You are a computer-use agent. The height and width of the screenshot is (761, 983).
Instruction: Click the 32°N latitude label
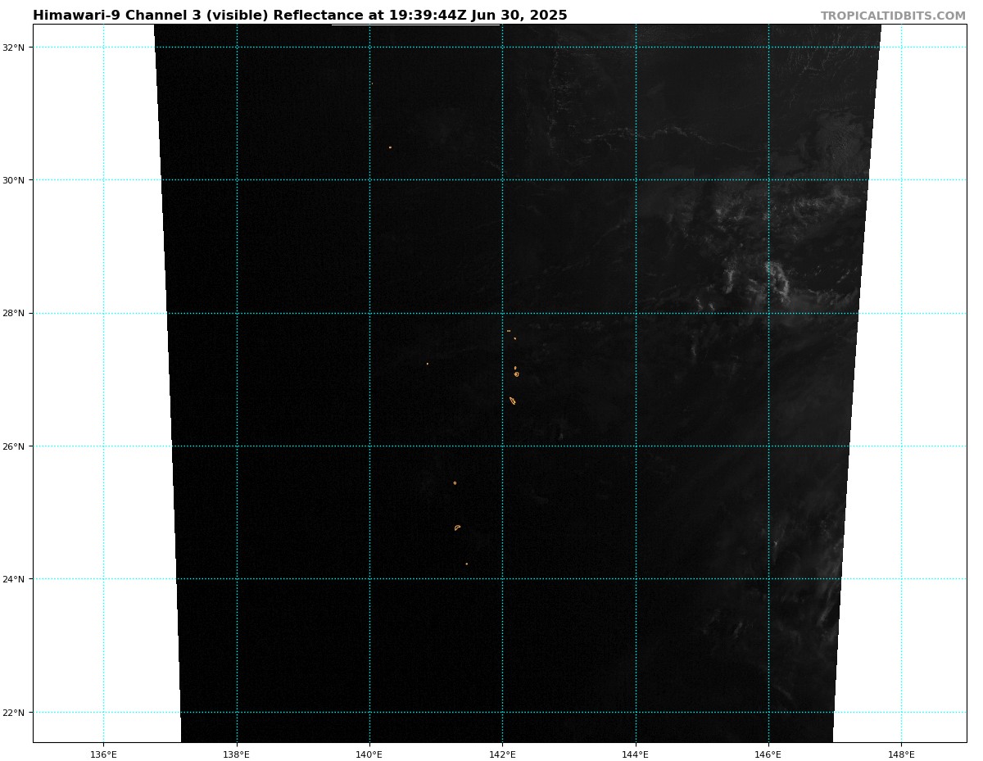15,48
